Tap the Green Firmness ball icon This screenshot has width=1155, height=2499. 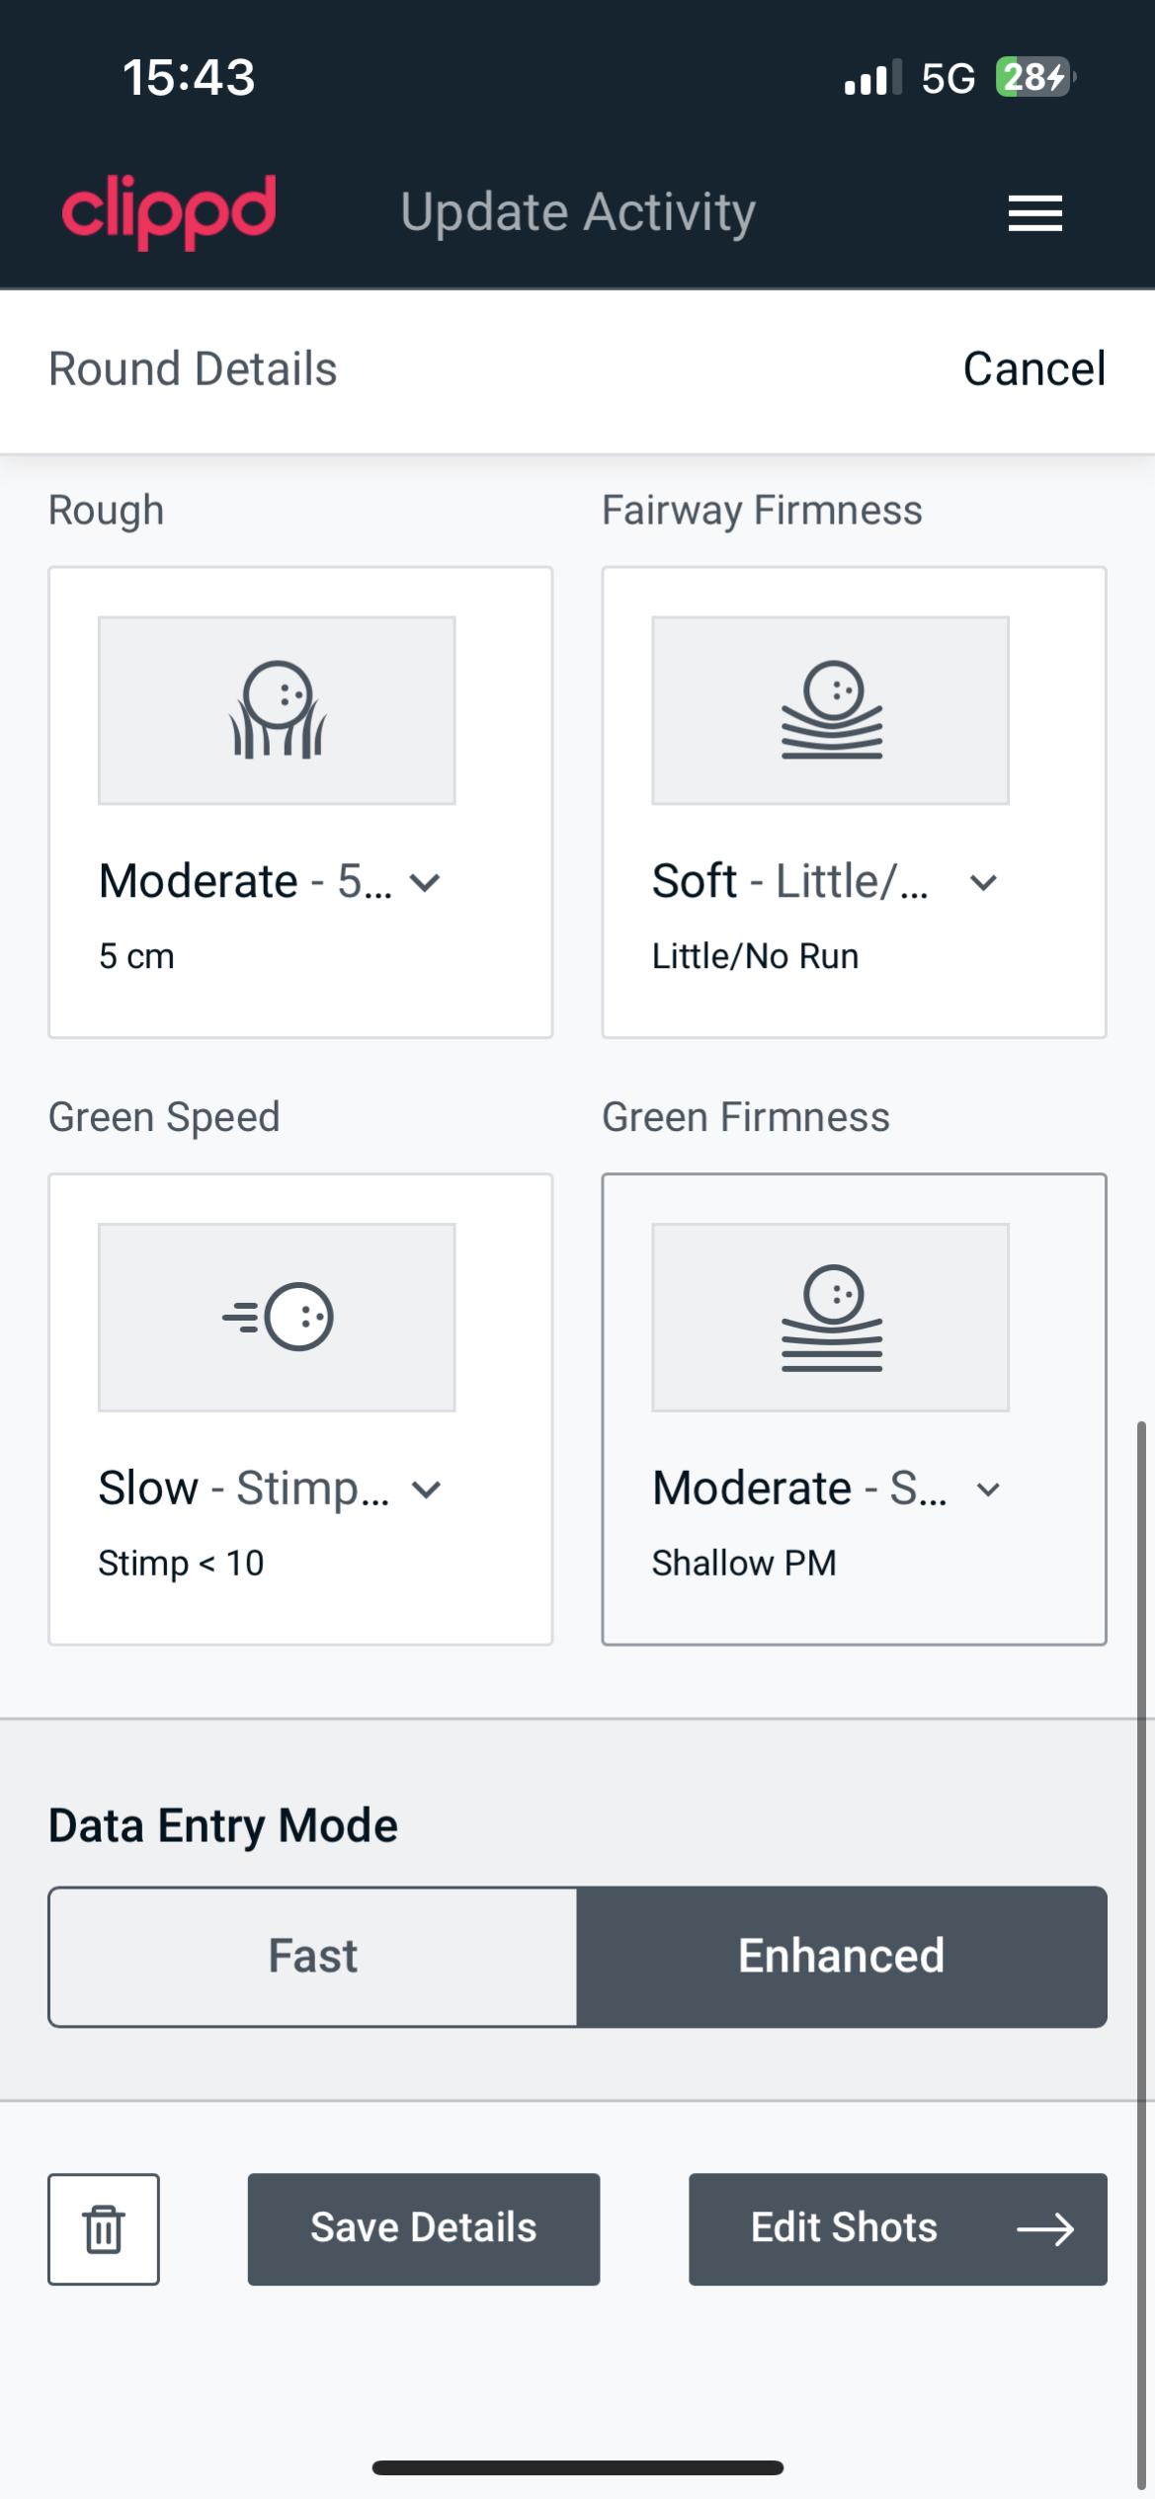pyautogui.click(x=831, y=1317)
